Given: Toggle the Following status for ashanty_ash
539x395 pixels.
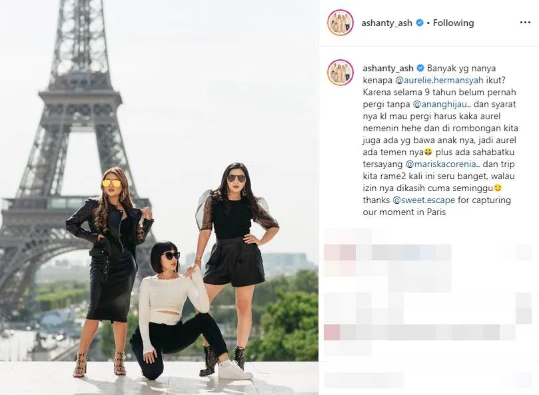Looking at the screenshot, I should [453, 23].
